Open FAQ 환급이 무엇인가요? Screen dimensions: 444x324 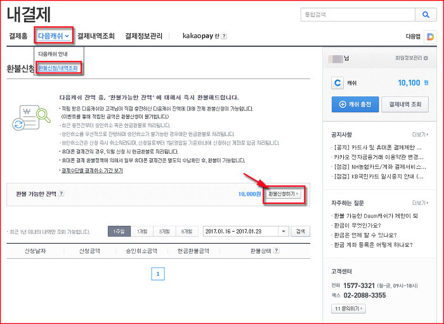click(x=357, y=225)
